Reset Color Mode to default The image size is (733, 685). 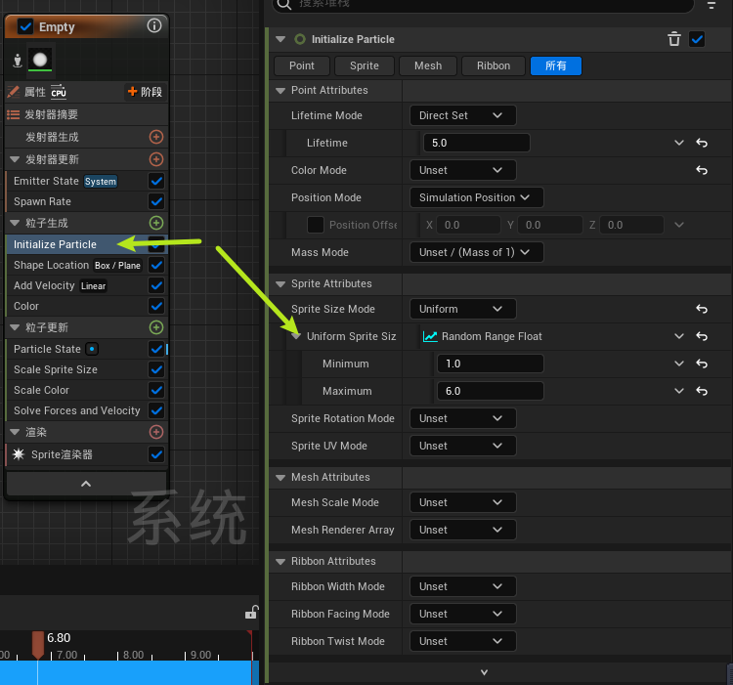702,170
